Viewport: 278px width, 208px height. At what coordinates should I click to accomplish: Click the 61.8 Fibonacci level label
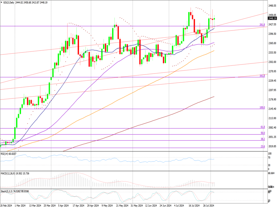click(x=263, y=127)
